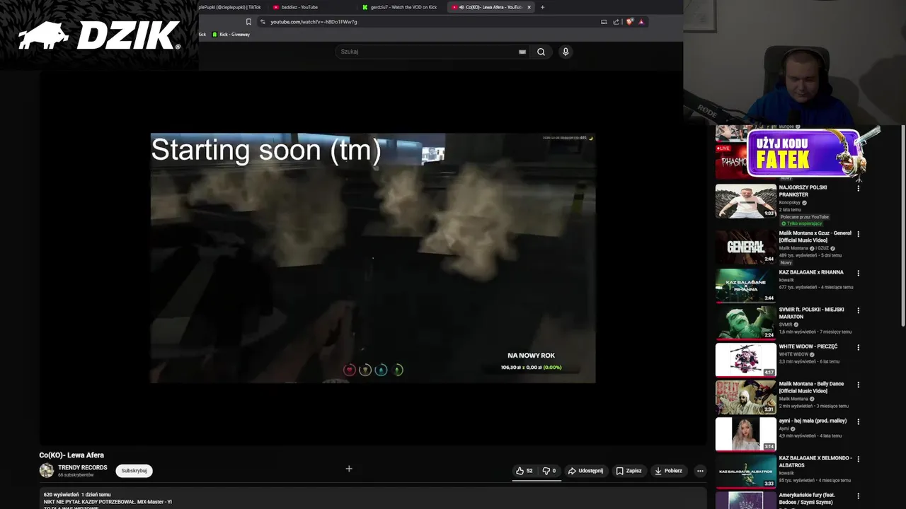Activate voice search microphone icon
906x509 pixels.
coord(566,52)
